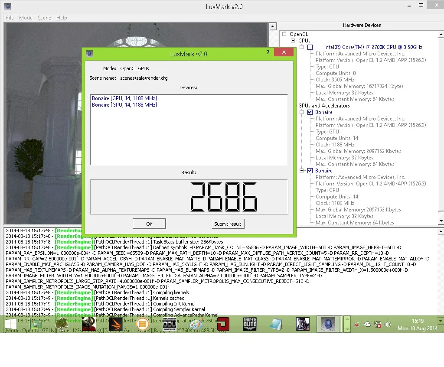Click the render view scroll-up arrow
This screenshot has height=367, width=444.
coord(272,26)
